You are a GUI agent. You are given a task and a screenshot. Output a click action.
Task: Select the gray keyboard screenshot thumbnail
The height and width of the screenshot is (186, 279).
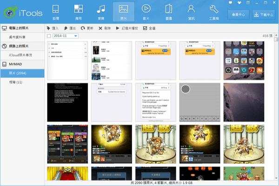[199, 102]
